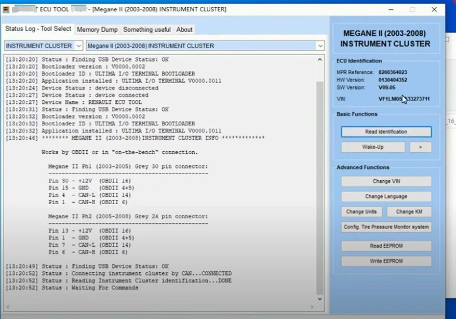Image resolution: width=456 pixels, height=319 pixels.
Task: Select the Status Log - Tool Select tab
Action: [x=38, y=29]
